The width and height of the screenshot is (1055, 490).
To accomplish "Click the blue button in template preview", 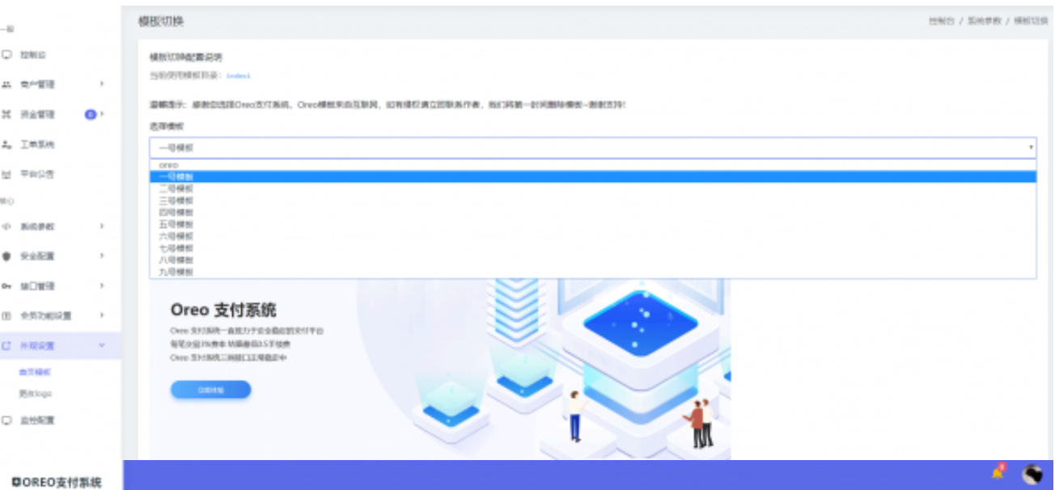I will (x=210, y=390).
